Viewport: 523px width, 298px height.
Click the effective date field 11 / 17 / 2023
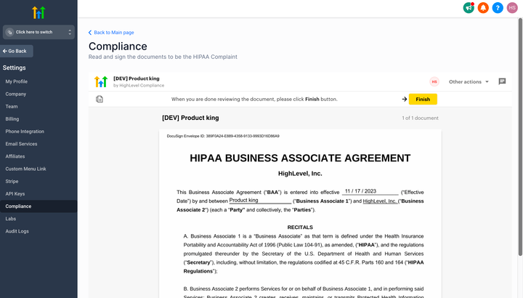pyautogui.click(x=370, y=192)
